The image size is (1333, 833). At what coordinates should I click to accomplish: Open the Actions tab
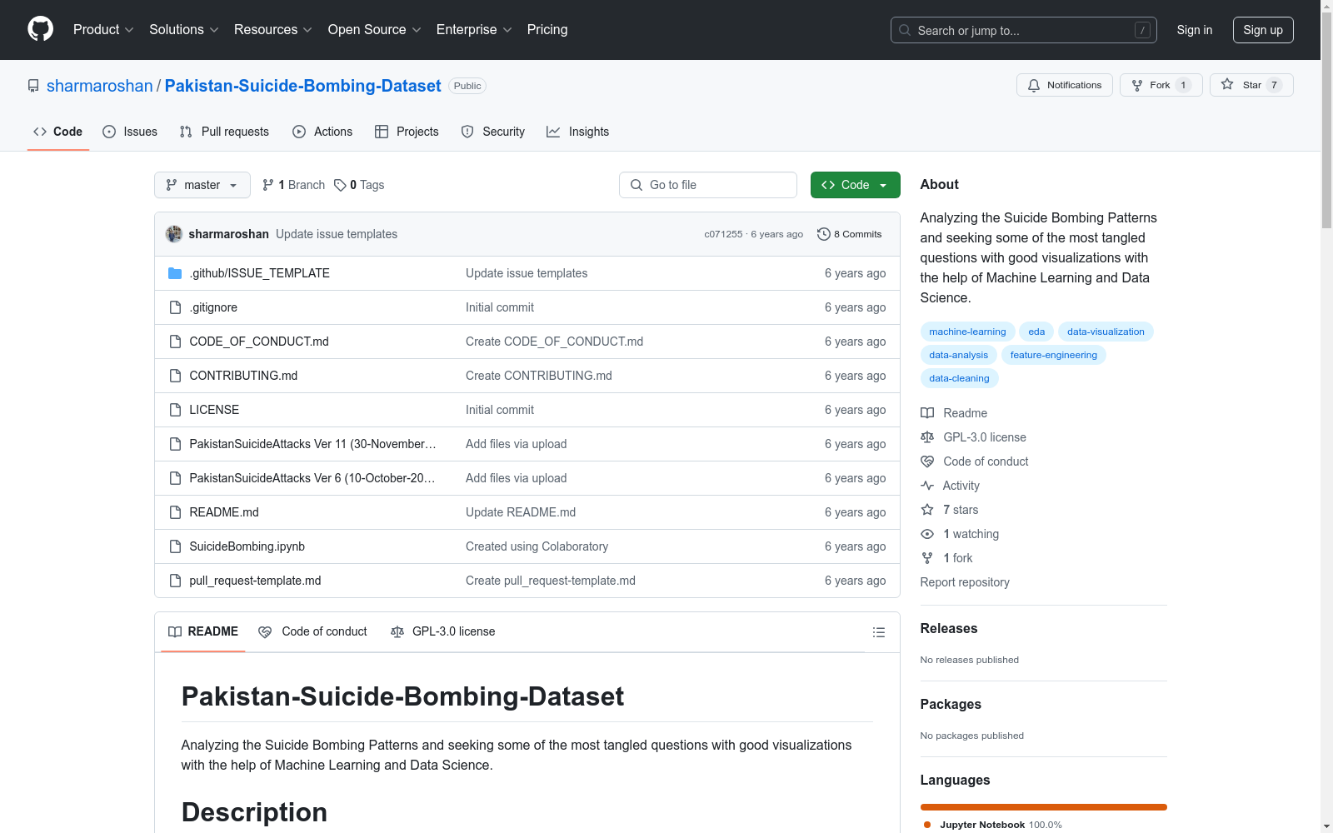(322, 132)
